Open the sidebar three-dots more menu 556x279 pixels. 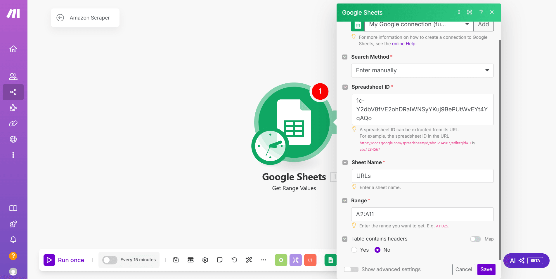(13, 155)
